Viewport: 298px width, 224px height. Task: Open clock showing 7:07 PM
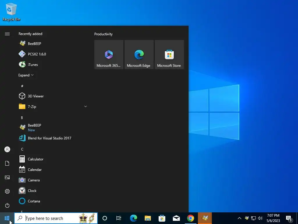273,218
